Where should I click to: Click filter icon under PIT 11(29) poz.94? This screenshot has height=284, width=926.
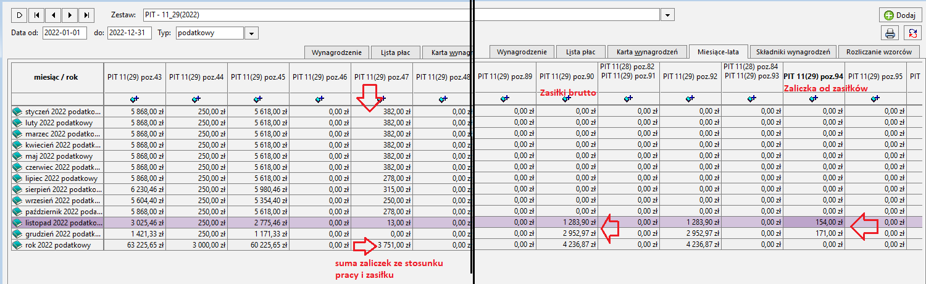pyautogui.click(x=814, y=99)
